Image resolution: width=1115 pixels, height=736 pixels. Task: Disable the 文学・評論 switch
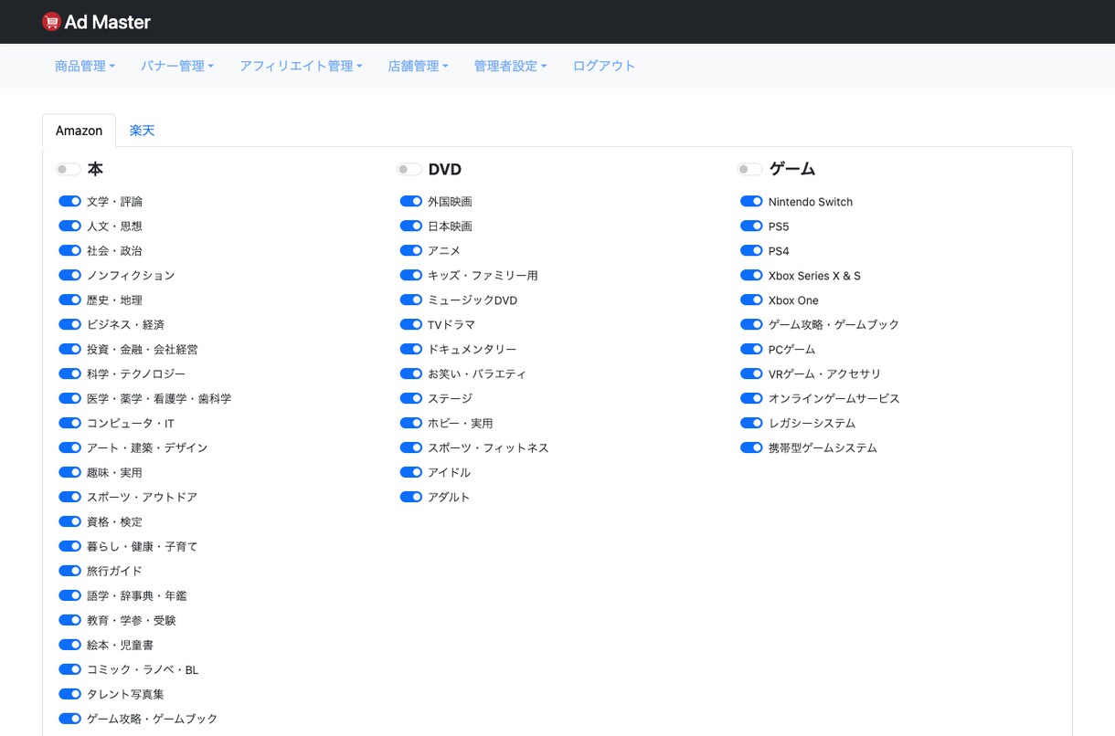[x=70, y=201]
